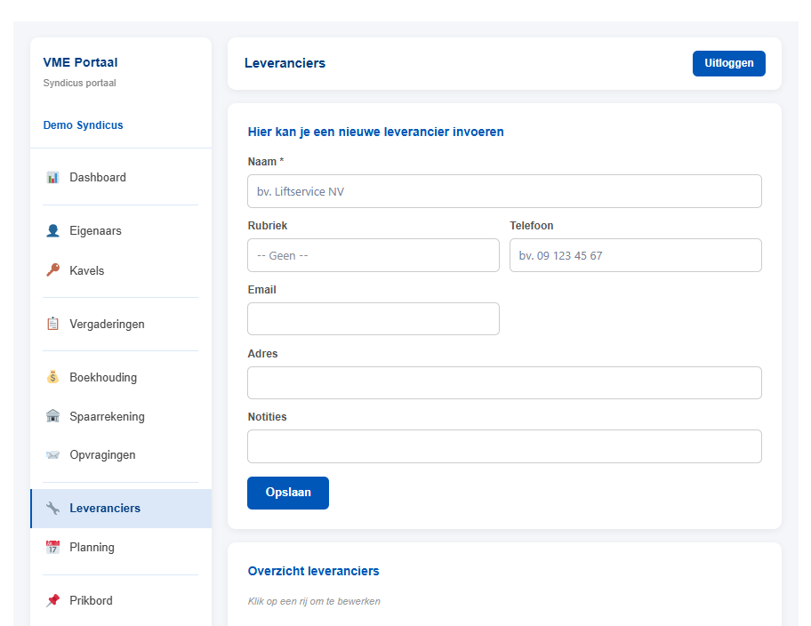Click the Opvragingen envelope icon
Image resolution: width=811 pixels, height=626 pixels.
pyautogui.click(x=52, y=454)
